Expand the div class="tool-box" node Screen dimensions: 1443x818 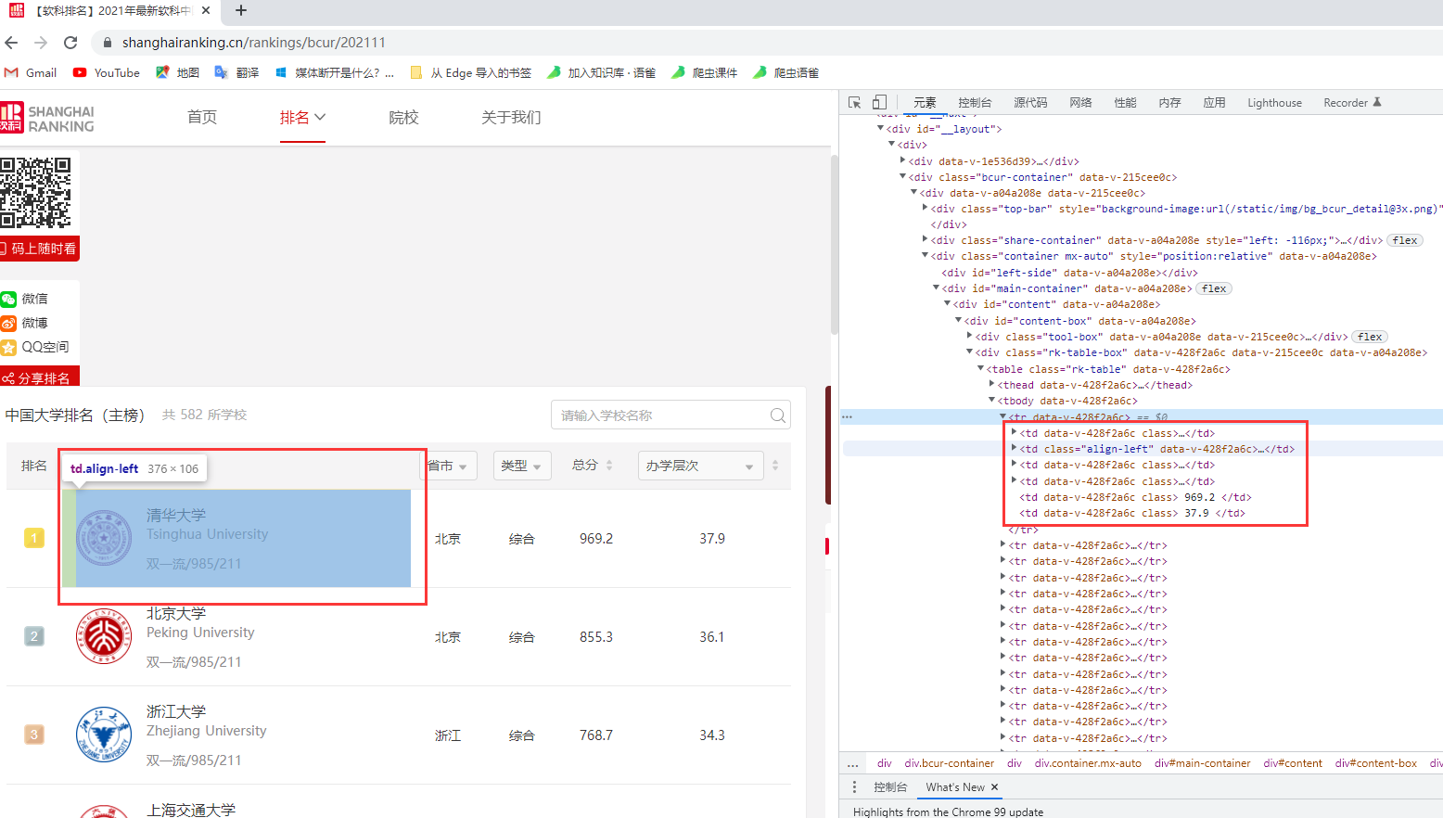(x=970, y=336)
